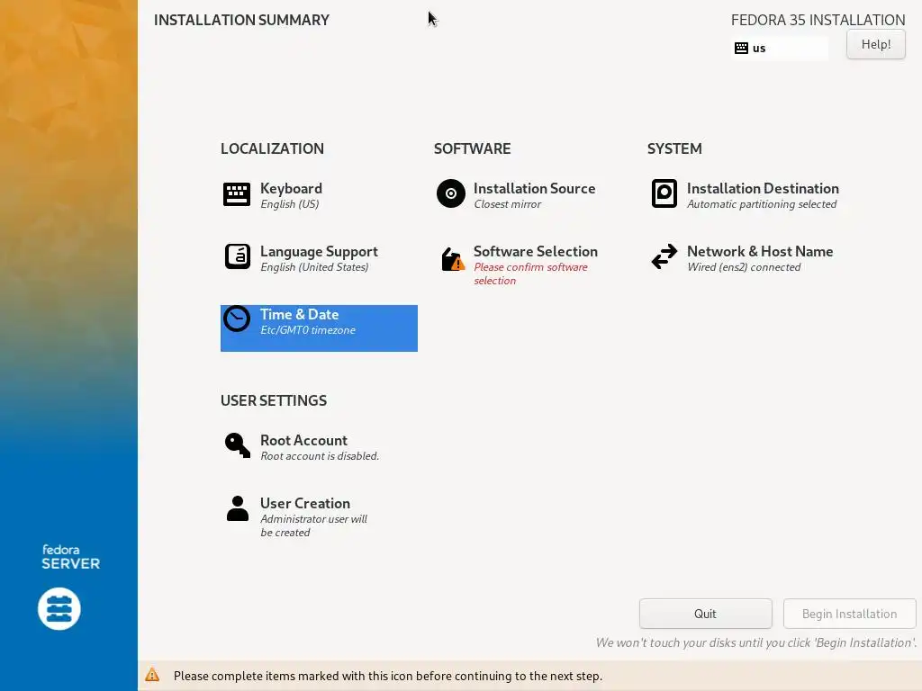Open Language Support settings label
The width and height of the screenshot is (922, 691).
coord(319,252)
